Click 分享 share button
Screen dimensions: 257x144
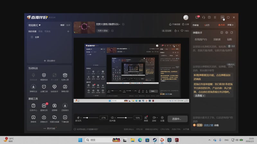tap(186, 24)
